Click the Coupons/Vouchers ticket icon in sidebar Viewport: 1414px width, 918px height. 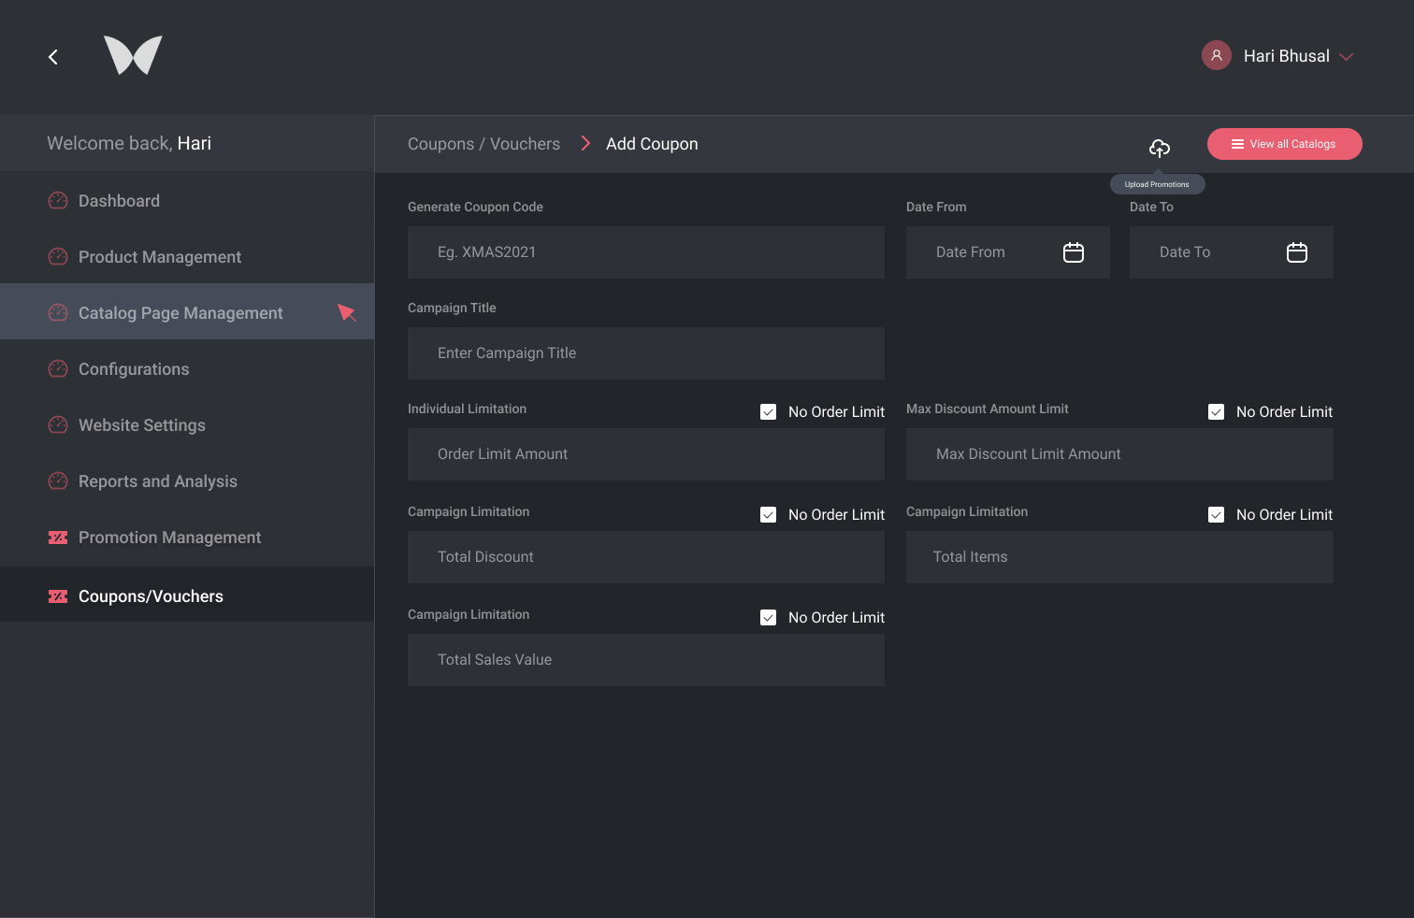[x=58, y=596]
